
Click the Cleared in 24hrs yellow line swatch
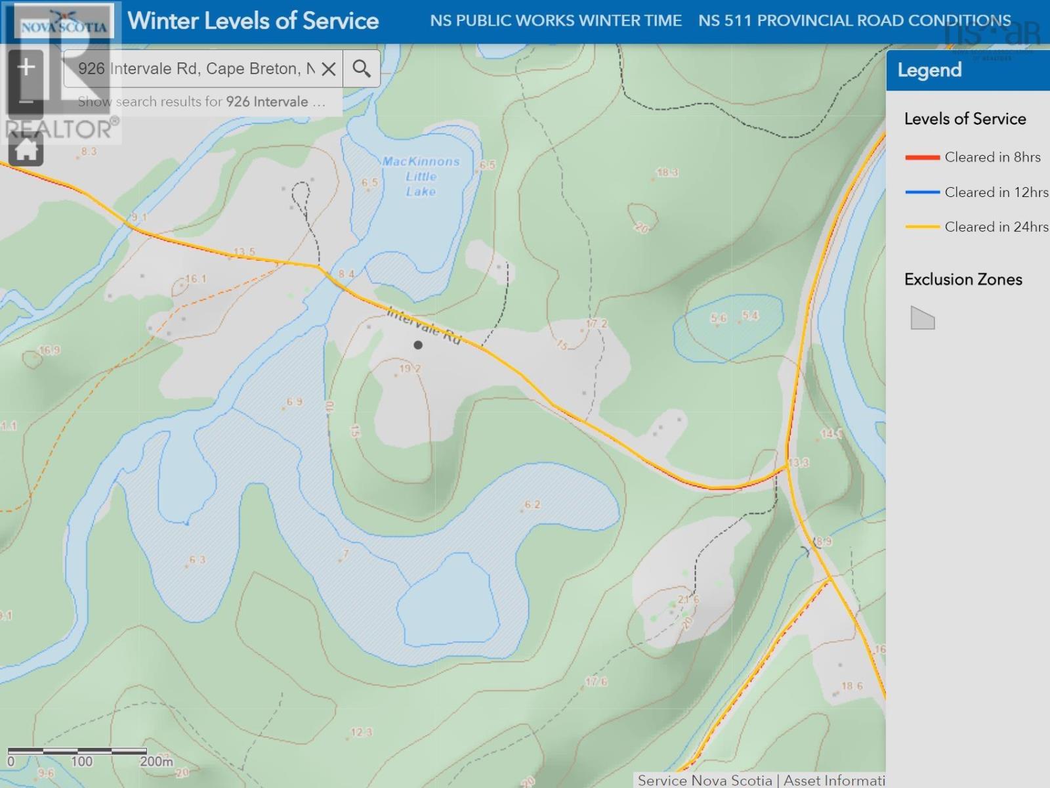tap(923, 227)
